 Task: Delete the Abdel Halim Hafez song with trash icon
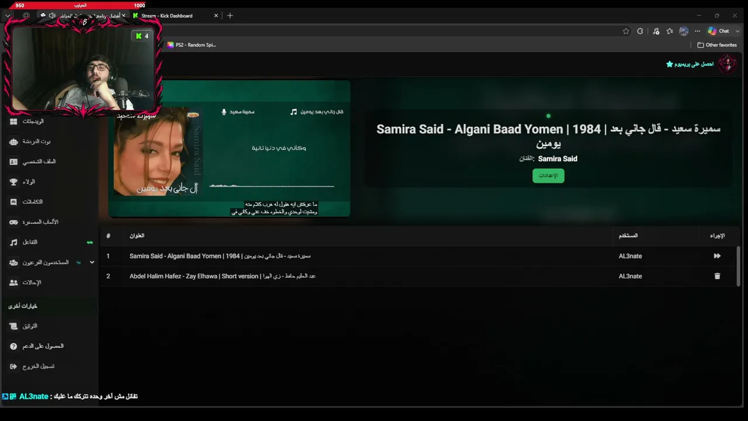point(717,276)
